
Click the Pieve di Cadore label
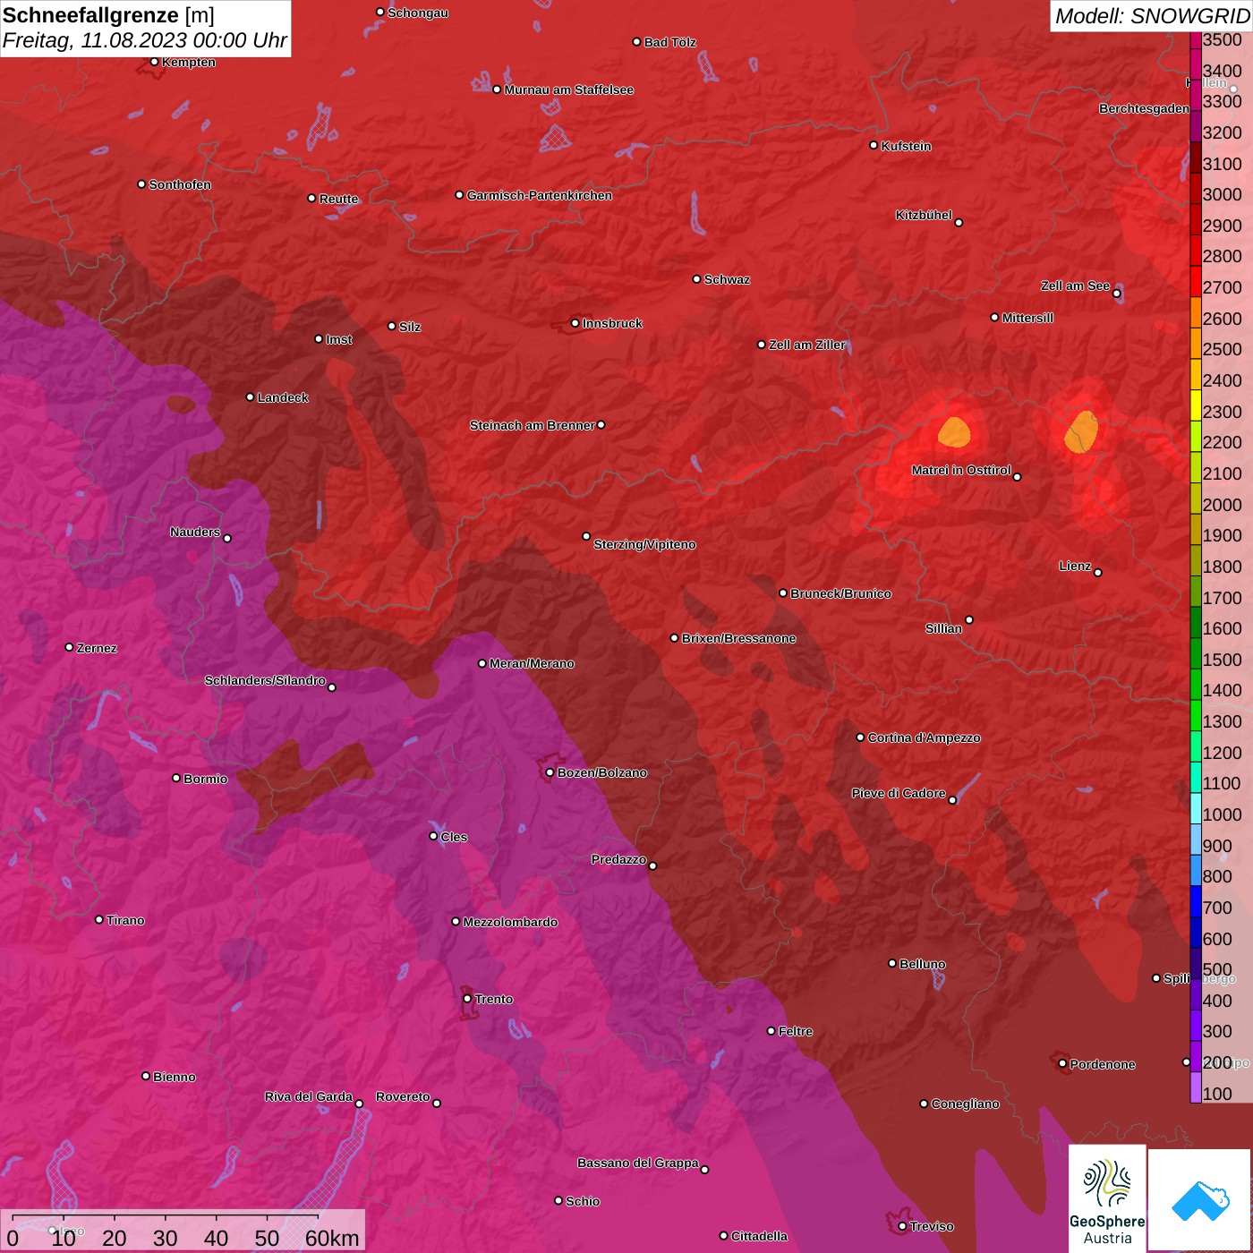[x=899, y=793]
